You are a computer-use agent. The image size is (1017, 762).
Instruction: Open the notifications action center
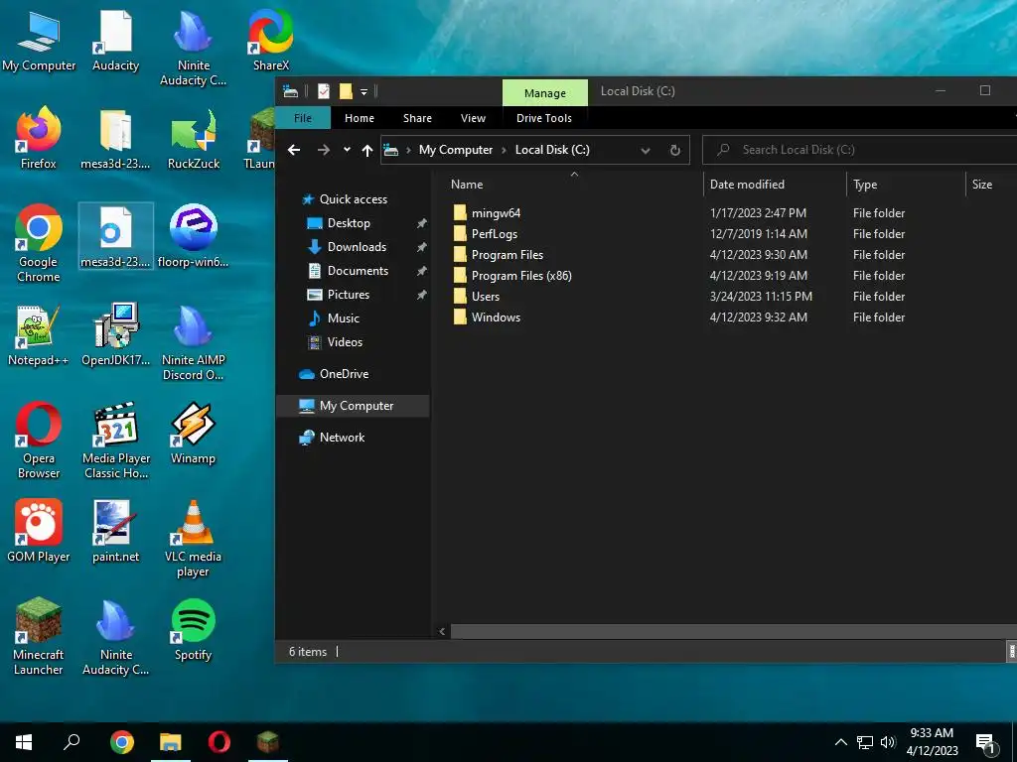985,743
